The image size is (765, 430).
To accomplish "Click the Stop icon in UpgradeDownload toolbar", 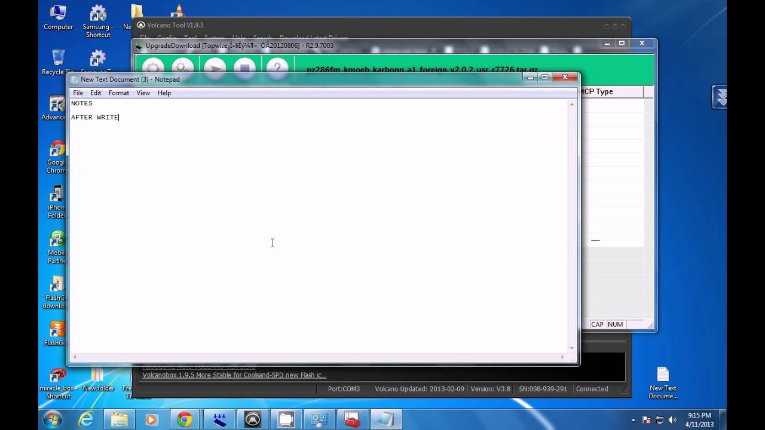I will 244,67.
